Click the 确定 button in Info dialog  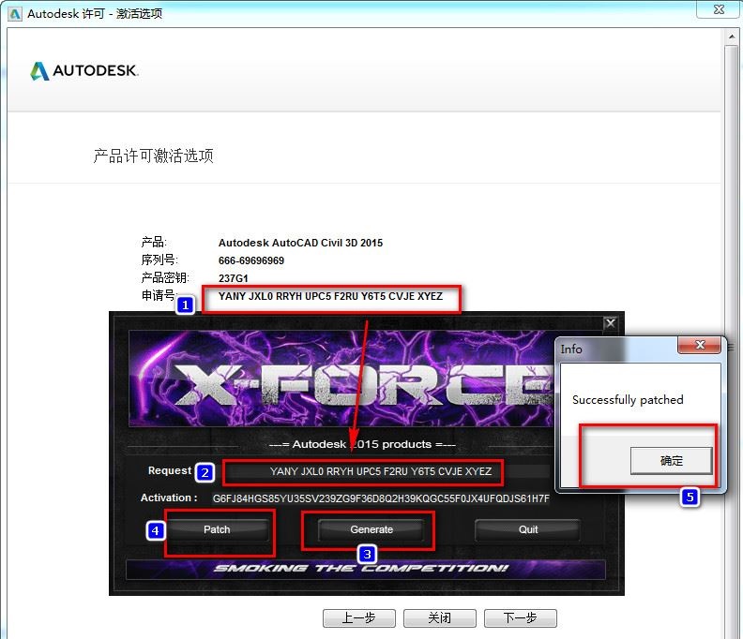tap(671, 461)
